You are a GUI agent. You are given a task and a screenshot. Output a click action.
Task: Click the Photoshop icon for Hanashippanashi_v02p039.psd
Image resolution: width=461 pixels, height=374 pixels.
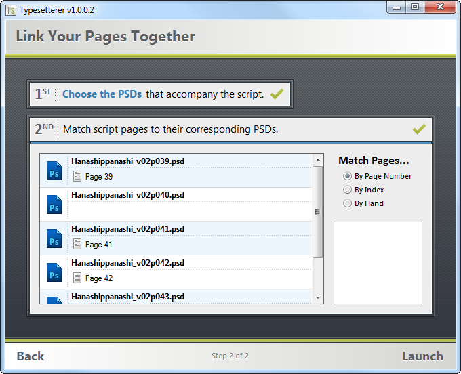[x=54, y=171]
